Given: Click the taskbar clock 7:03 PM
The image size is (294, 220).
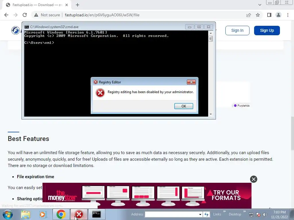Looking at the screenshot, I should coord(279,212).
